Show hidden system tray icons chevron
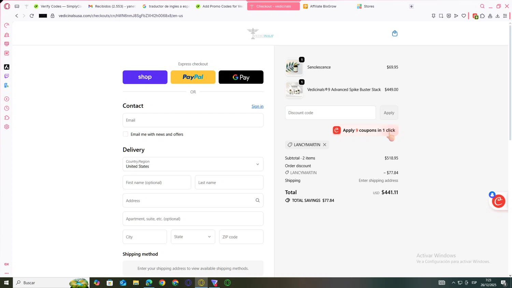This screenshot has width=512, height=288. (453, 283)
